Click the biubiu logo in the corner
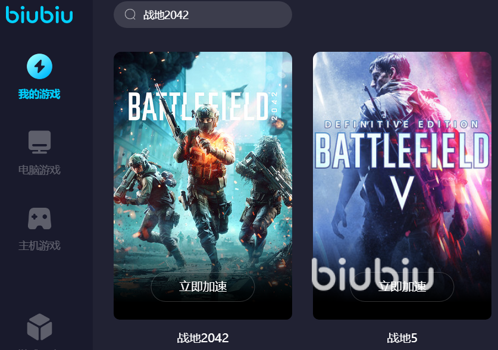Screen dimensions: 498x350 (x=39, y=15)
